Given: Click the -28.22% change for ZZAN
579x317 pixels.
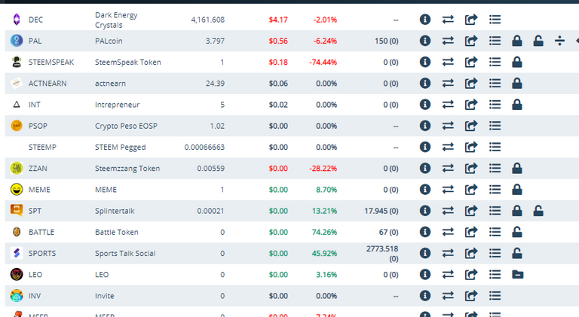Looking at the screenshot, I should point(323,169).
